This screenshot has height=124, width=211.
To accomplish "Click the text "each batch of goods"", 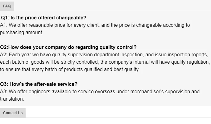I will (21, 62).
